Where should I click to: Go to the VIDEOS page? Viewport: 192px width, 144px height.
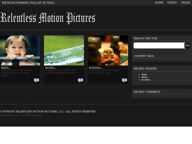172,3
